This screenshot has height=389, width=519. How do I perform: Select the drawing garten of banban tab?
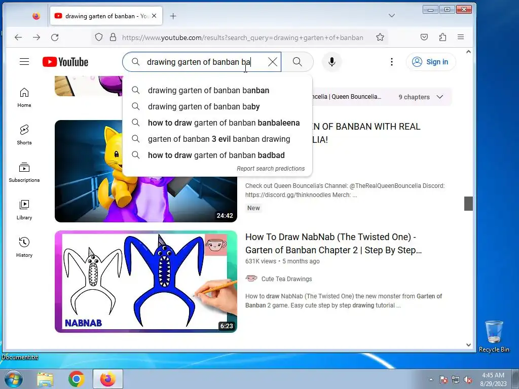pos(106,16)
